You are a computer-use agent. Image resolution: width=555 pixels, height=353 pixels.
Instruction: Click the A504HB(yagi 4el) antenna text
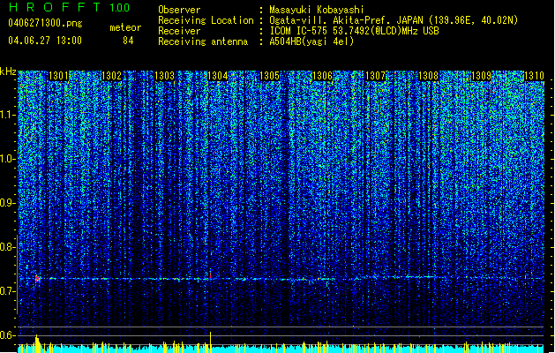pyautogui.click(x=311, y=41)
